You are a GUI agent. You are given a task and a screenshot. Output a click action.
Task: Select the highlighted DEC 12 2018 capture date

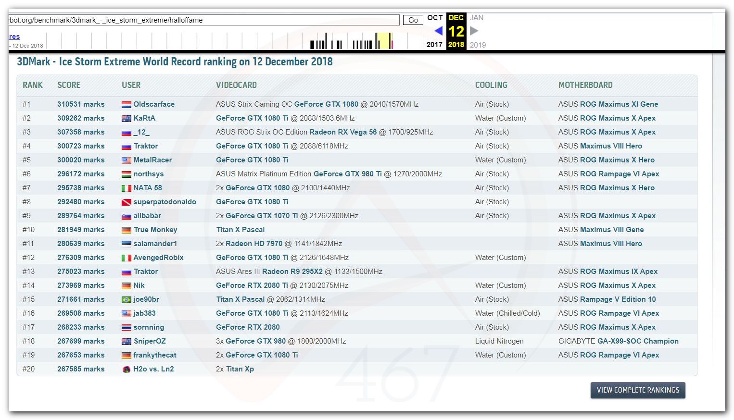[456, 31]
